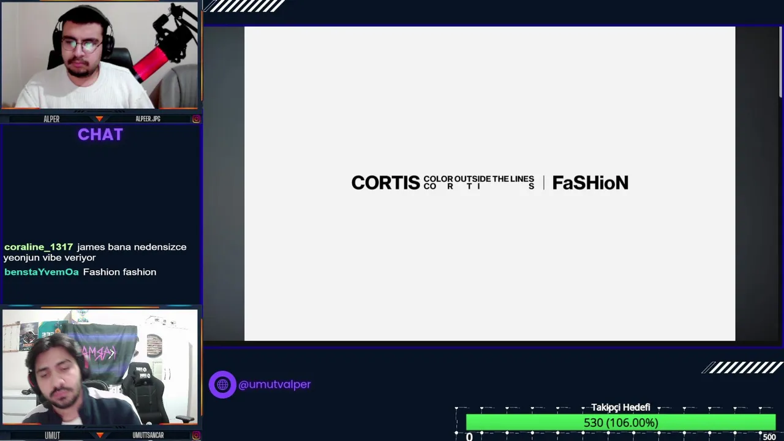Click the UMUTTSANCAR label
Screen dimensions: 784x441
[x=148, y=435]
